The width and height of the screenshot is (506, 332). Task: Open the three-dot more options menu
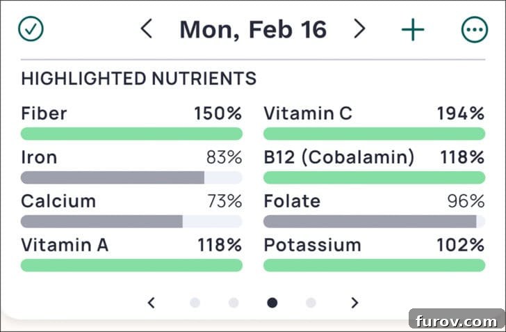pos(474,29)
